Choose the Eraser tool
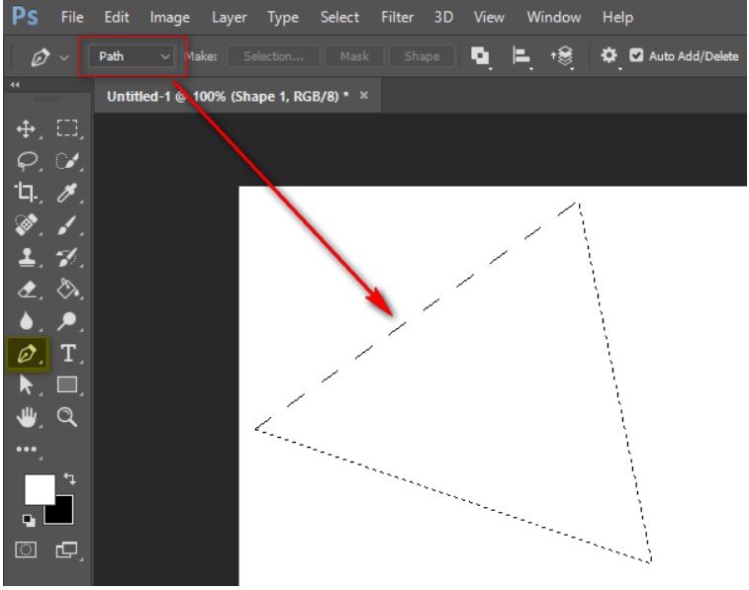 tap(27, 289)
